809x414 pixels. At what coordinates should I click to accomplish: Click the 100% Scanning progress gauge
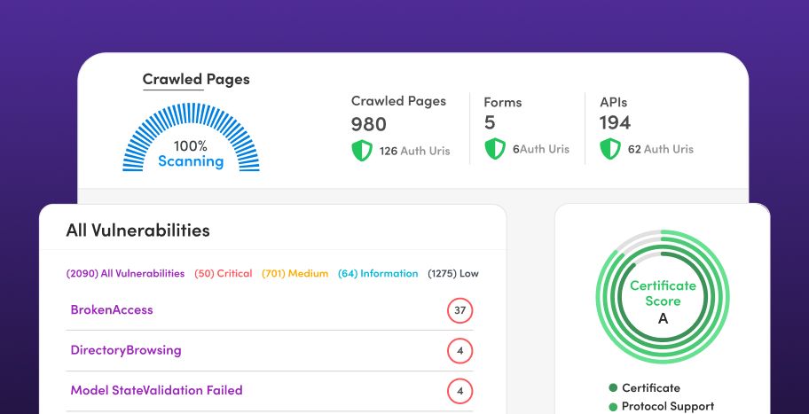[191, 142]
